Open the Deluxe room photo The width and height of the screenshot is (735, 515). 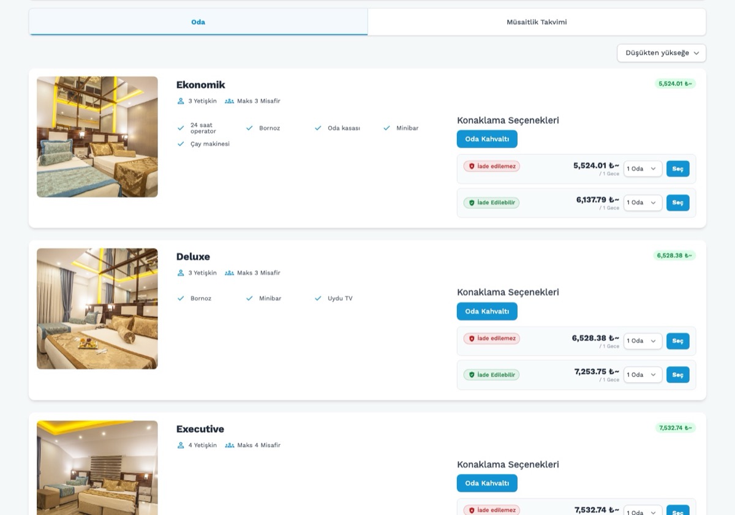coord(97,309)
